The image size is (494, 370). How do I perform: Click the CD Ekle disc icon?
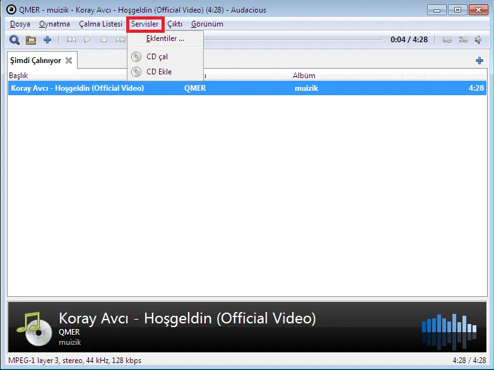(136, 72)
